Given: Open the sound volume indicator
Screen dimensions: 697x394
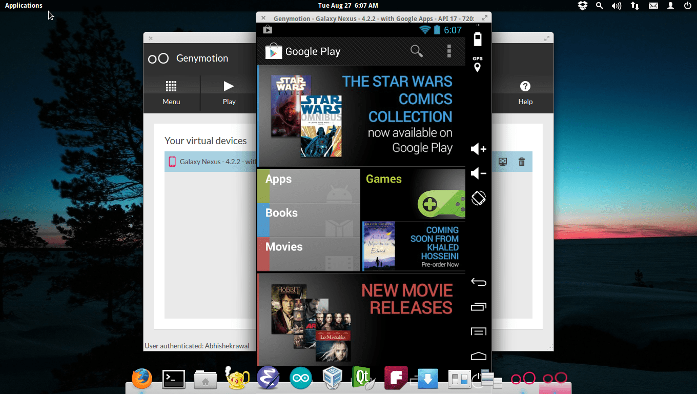Looking at the screenshot, I should [617, 6].
